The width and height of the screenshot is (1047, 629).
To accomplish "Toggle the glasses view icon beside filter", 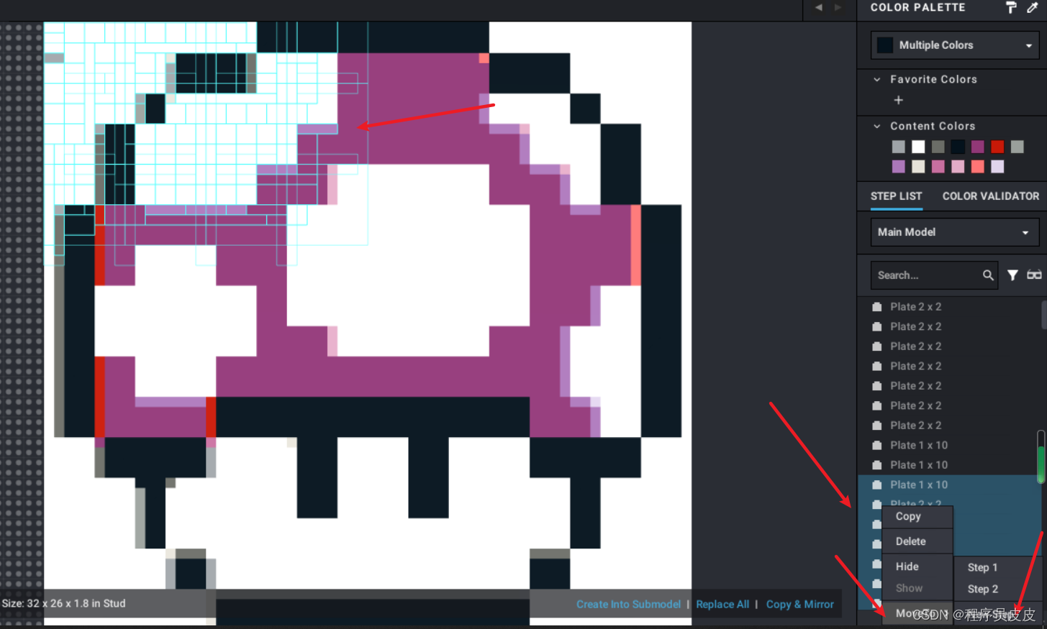I will click(1034, 275).
